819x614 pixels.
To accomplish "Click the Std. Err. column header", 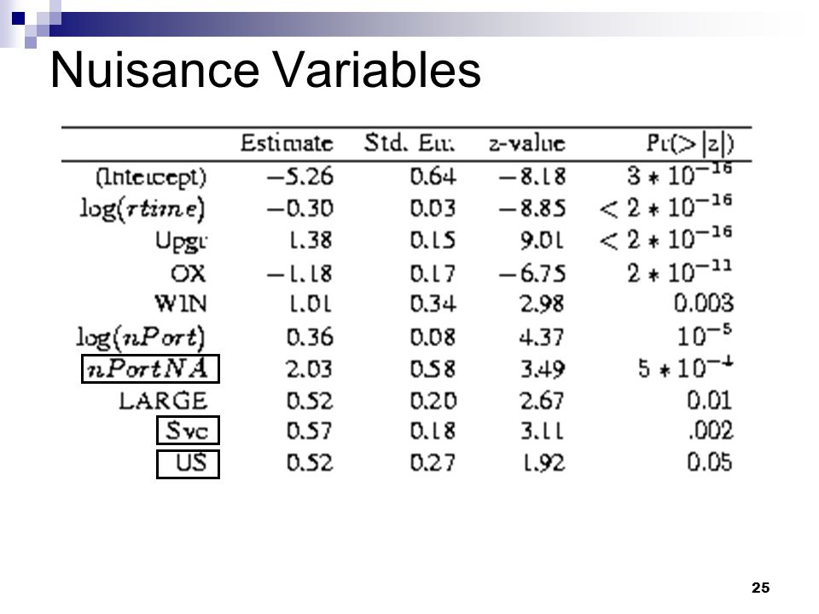I will 409,142.
